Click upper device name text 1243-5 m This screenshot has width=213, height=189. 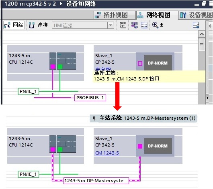click(x=19, y=56)
